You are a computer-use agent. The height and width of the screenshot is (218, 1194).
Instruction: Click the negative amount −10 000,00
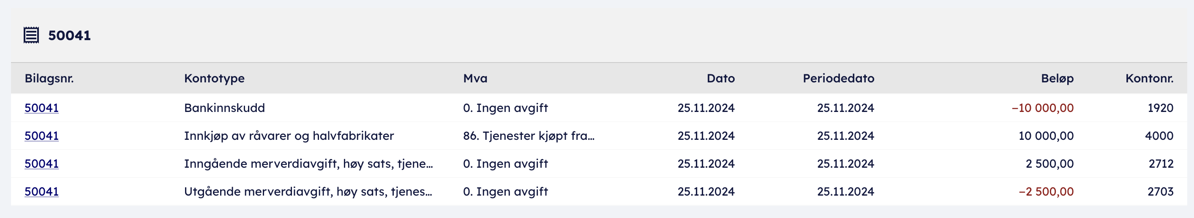click(x=1042, y=108)
